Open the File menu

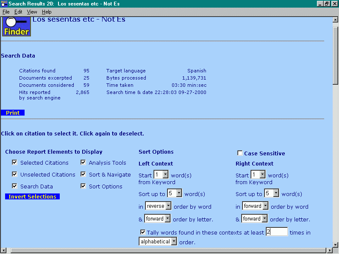tap(6, 12)
